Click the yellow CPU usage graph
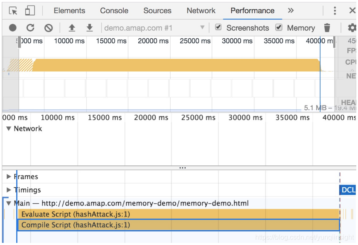Image resolution: width=358 pixels, height=245 pixels. (176, 65)
